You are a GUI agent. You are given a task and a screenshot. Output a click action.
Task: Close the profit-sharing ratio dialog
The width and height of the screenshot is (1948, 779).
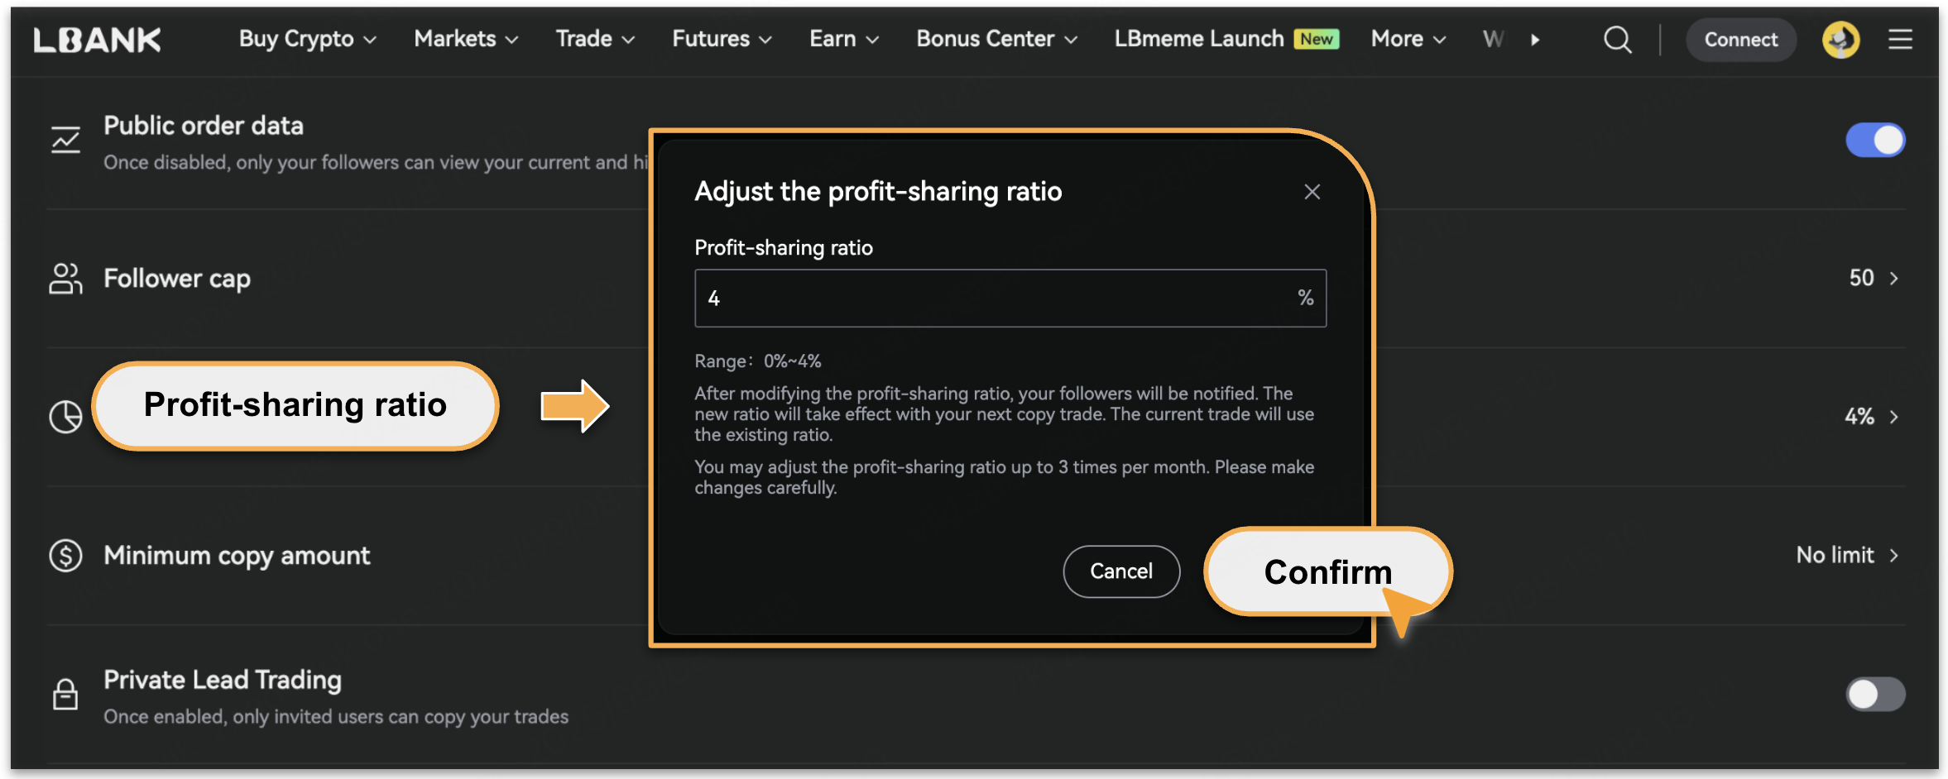tap(1312, 192)
